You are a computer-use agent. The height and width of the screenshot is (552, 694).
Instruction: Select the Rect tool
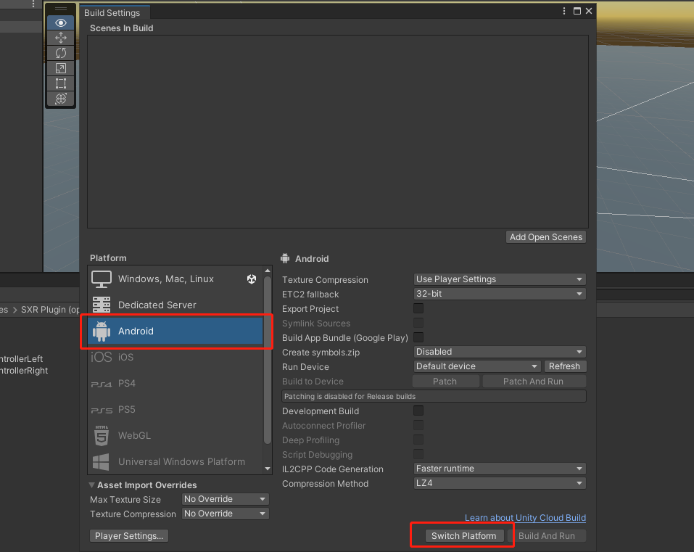61,83
